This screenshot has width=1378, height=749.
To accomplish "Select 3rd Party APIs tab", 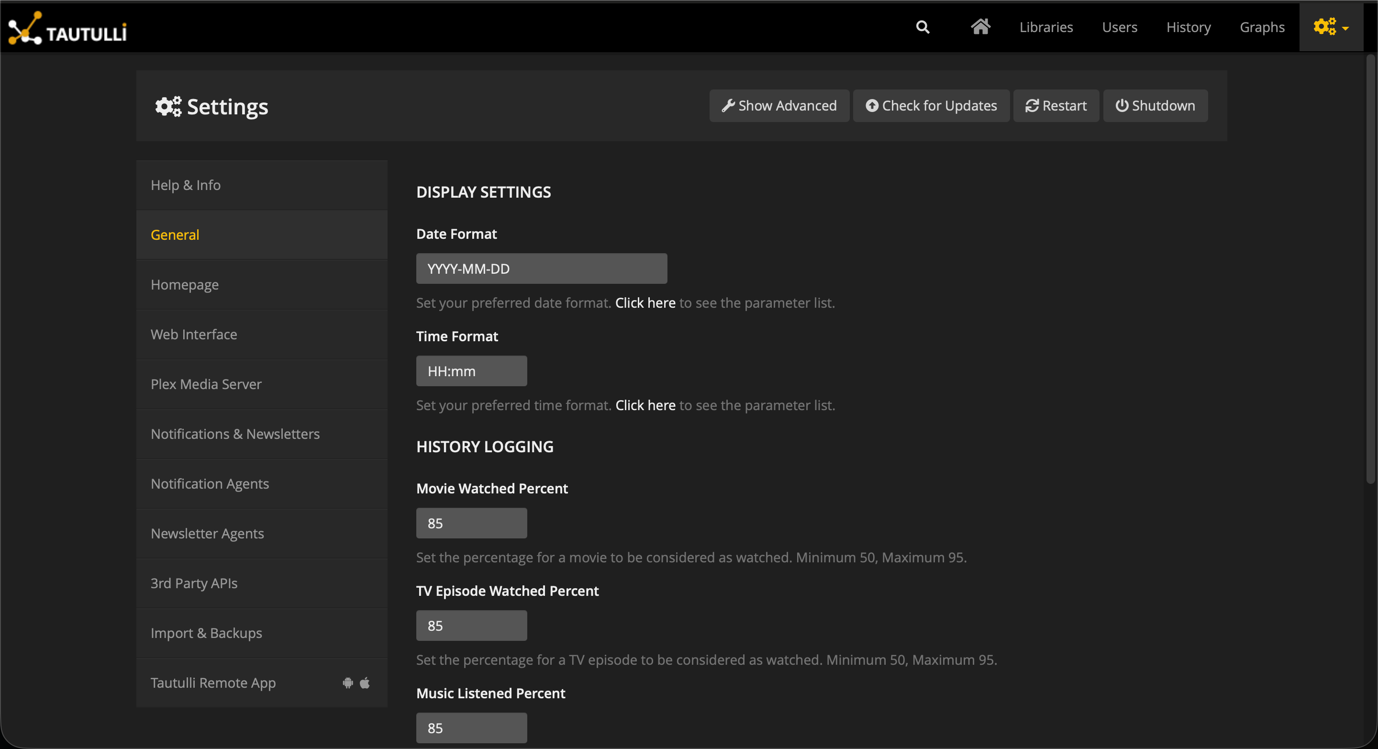I will click(x=262, y=583).
